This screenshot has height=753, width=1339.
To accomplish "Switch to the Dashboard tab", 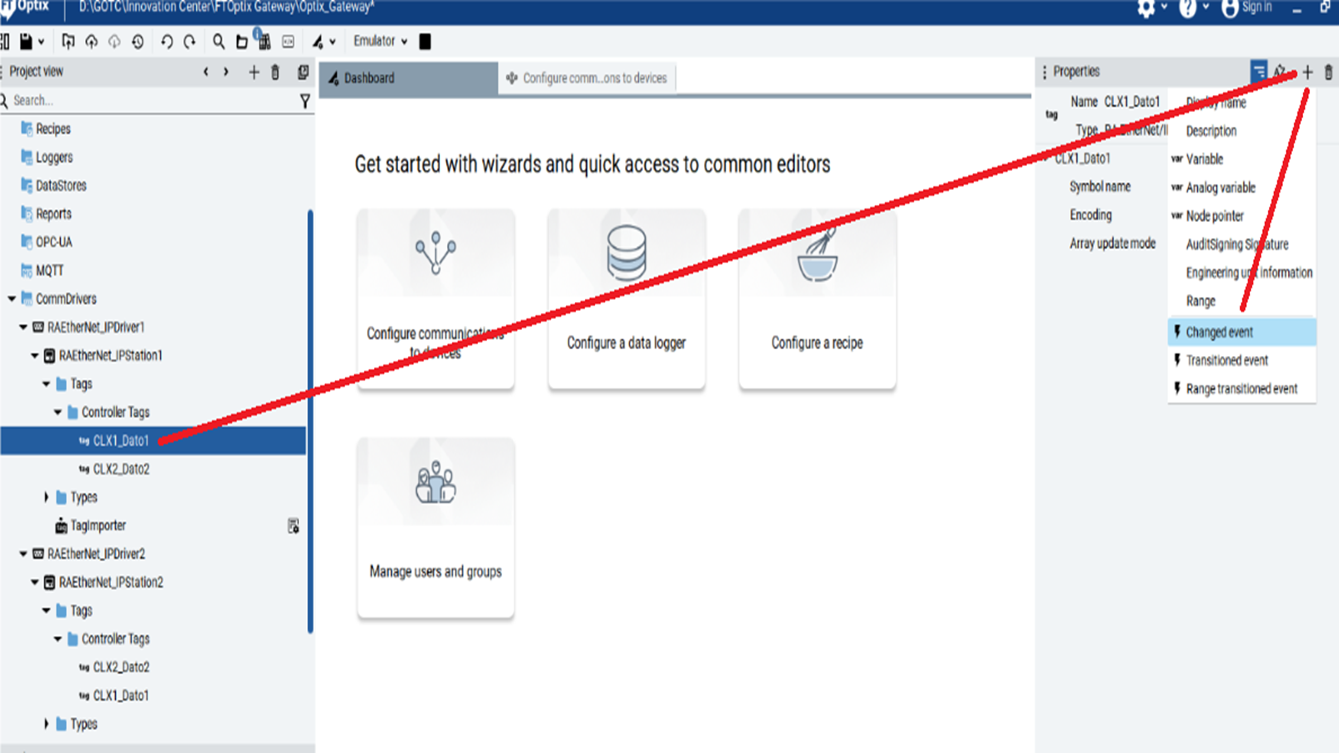I will click(x=408, y=78).
